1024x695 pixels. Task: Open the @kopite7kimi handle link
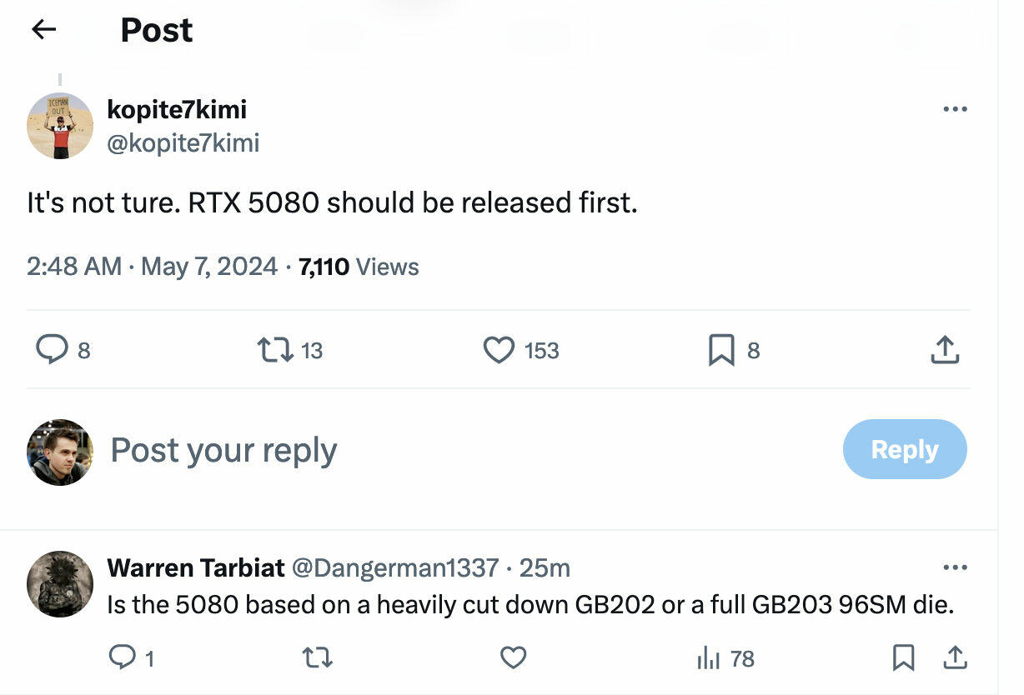(183, 142)
